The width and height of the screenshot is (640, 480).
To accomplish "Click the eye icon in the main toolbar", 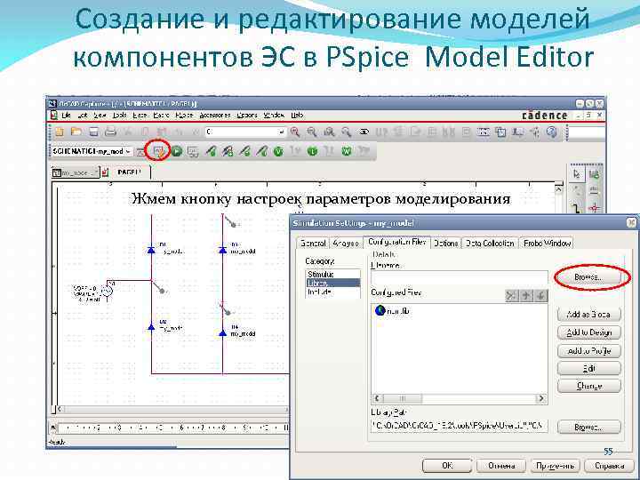I will 364,132.
